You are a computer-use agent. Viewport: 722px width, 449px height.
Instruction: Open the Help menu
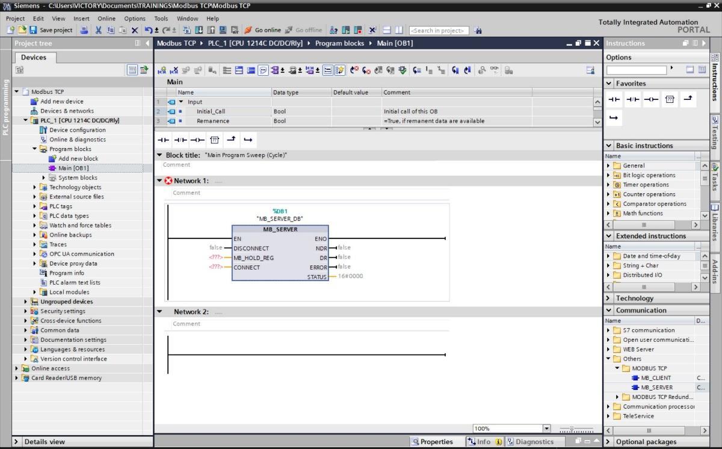tap(213, 19)
